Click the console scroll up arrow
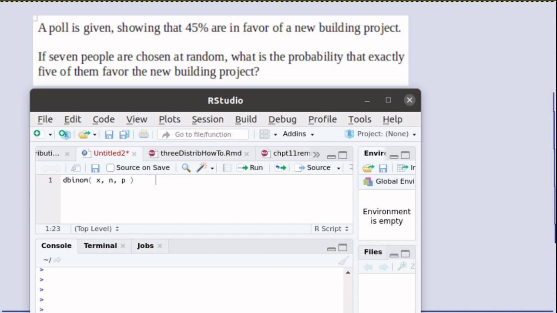The width and height of the screenshot is (557, 313). [x=348, y=273]
